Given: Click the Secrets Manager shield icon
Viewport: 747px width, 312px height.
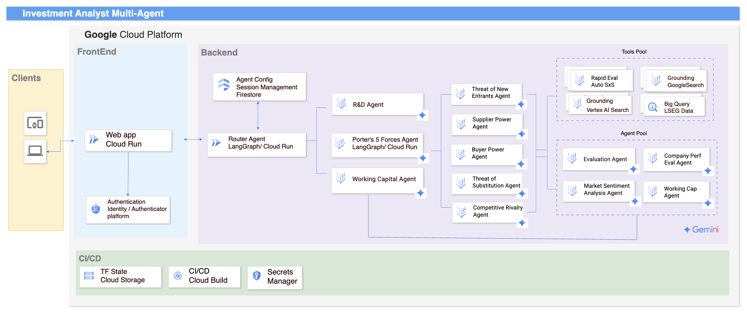Looking at the screenshot, I should click(257, 276).
